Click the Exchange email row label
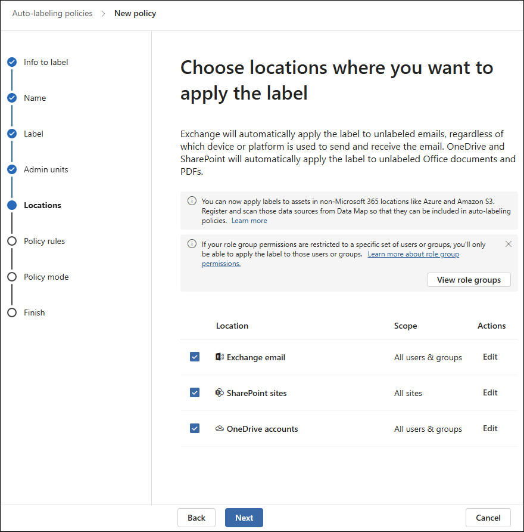The width and height of the screenshot is (524, 532). [x=255, y=357]
